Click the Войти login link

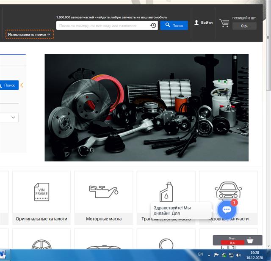pyautogui.click(x=203, y=22)
